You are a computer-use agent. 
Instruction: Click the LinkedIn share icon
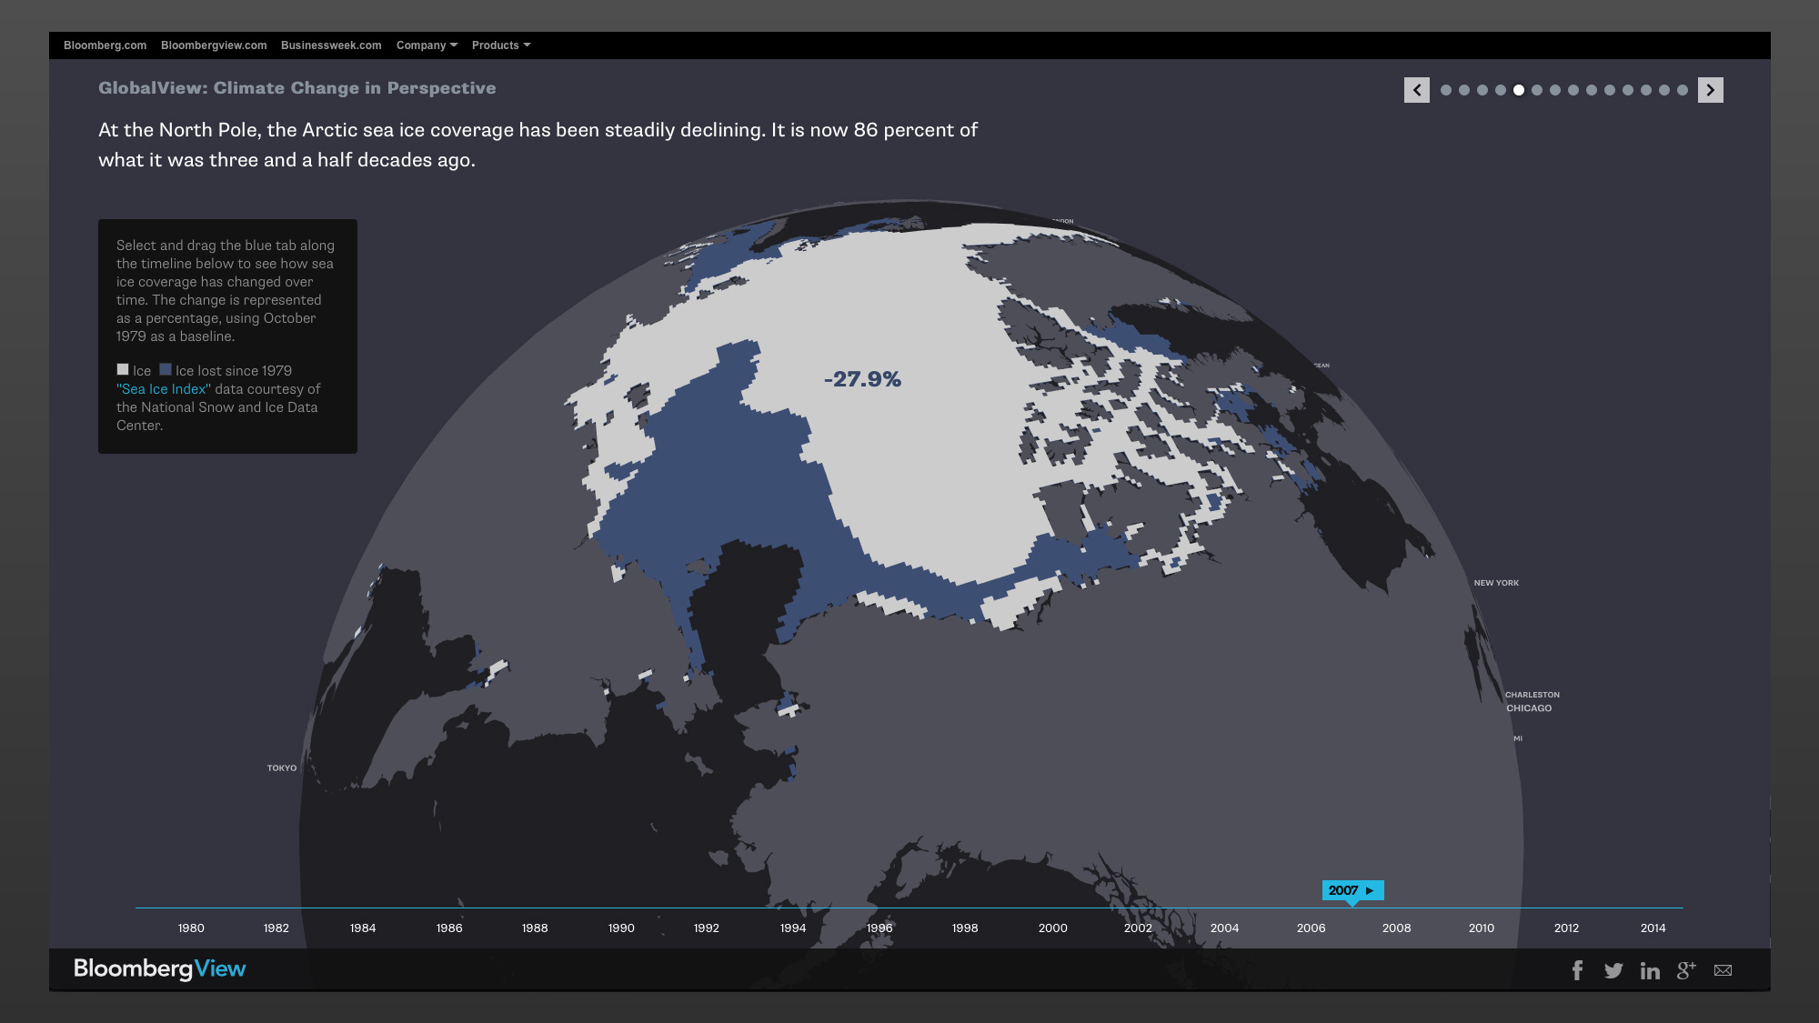[1650, 971]
